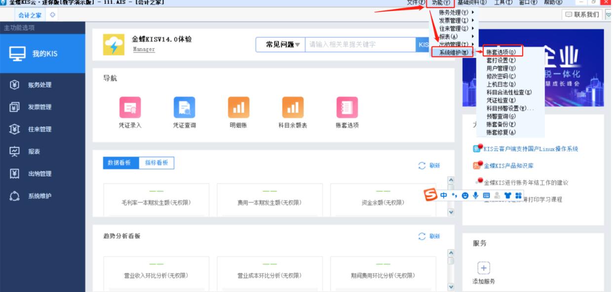Open the 账套选项 navigation icon
Image resolution: width=613 pixels, height=292 pixels.
pyautogui.click(x=346, y=107)
